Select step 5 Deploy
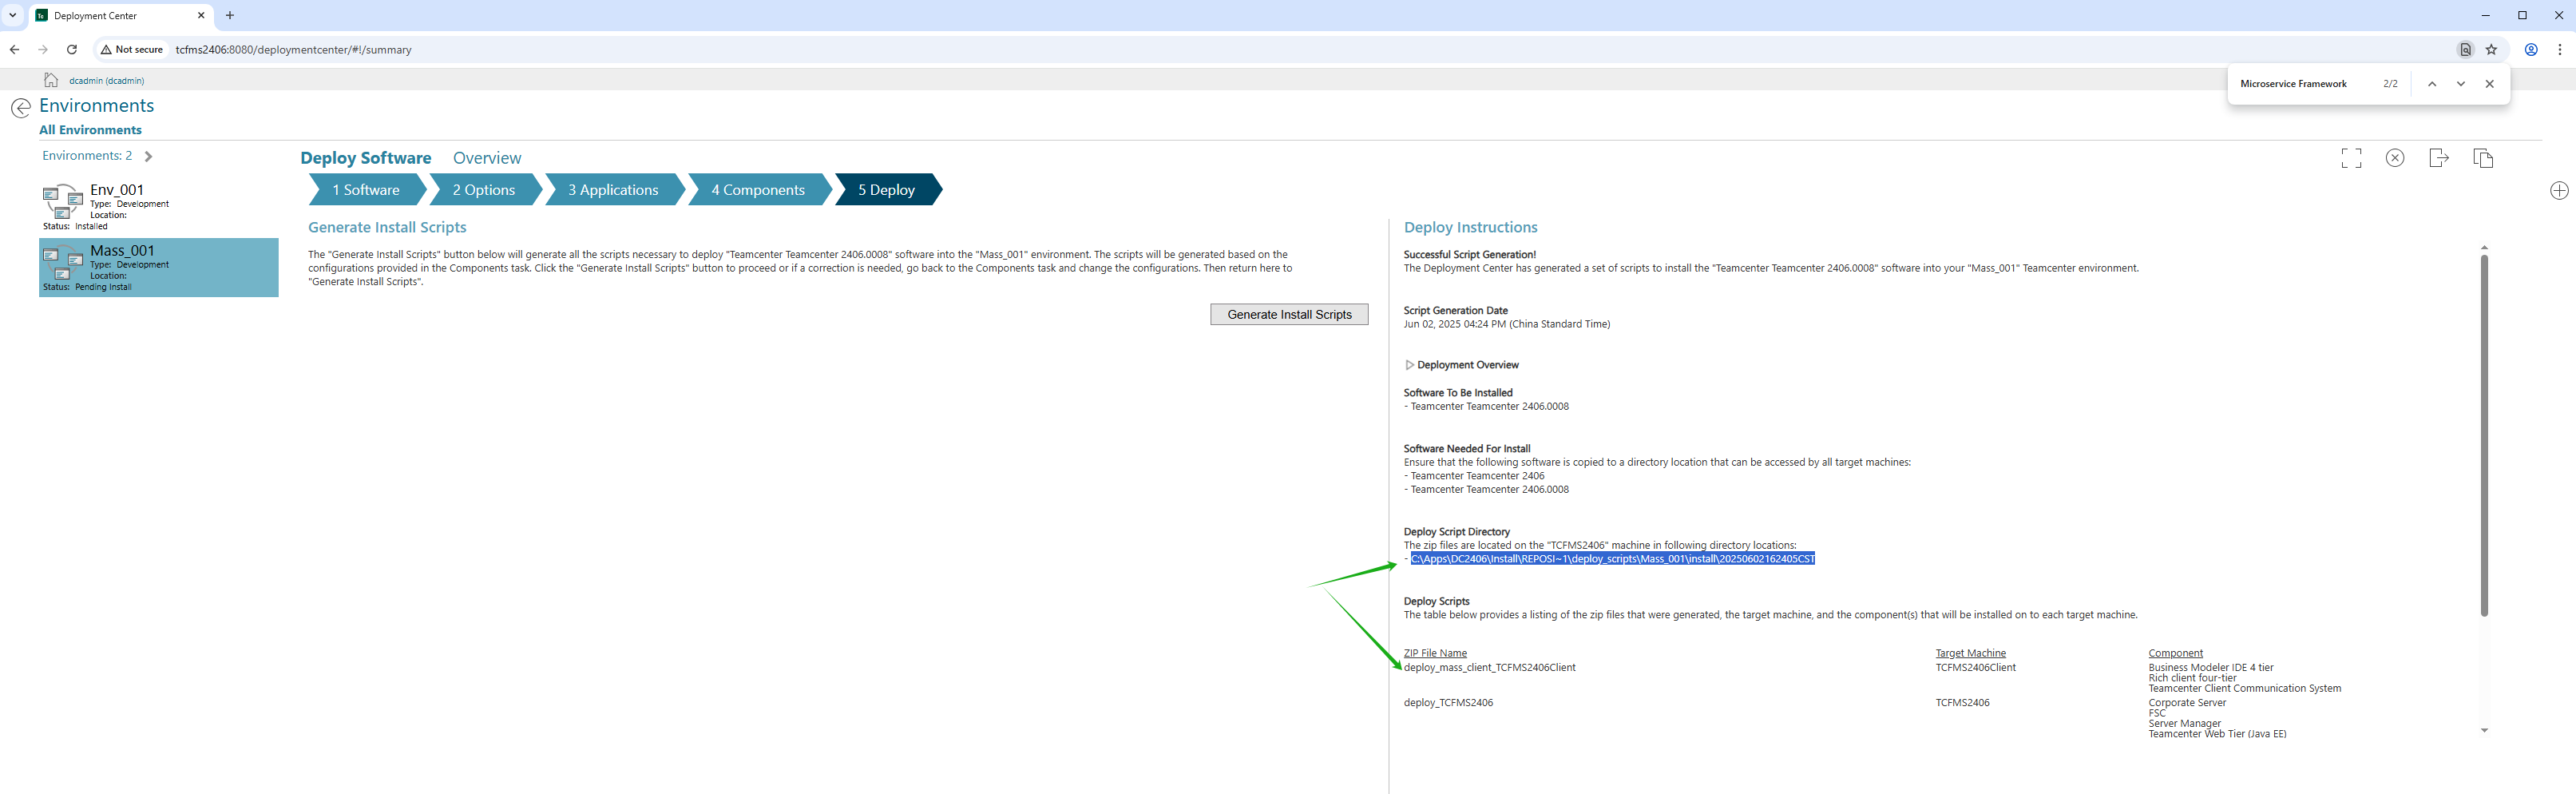Image resolution: width=2576 pixels, height=794 pixels. 887,190
